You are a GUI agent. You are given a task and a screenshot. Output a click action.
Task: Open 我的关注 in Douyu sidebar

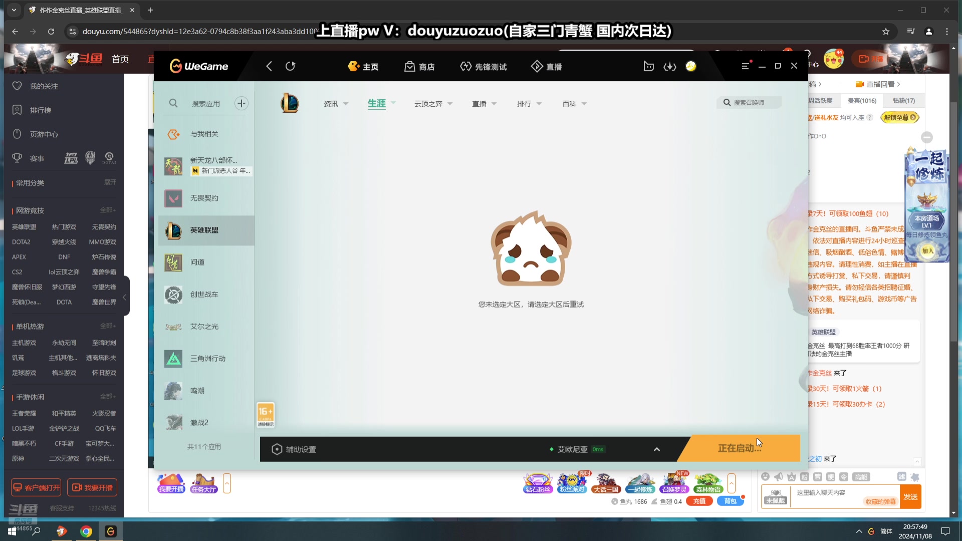click(x=35, y=86)
